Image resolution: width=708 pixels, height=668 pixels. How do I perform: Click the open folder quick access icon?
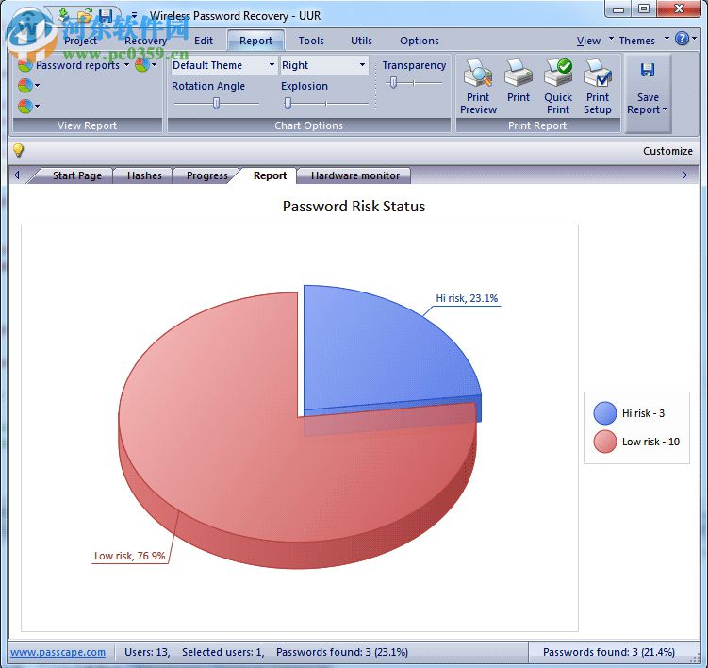[85, 15]
